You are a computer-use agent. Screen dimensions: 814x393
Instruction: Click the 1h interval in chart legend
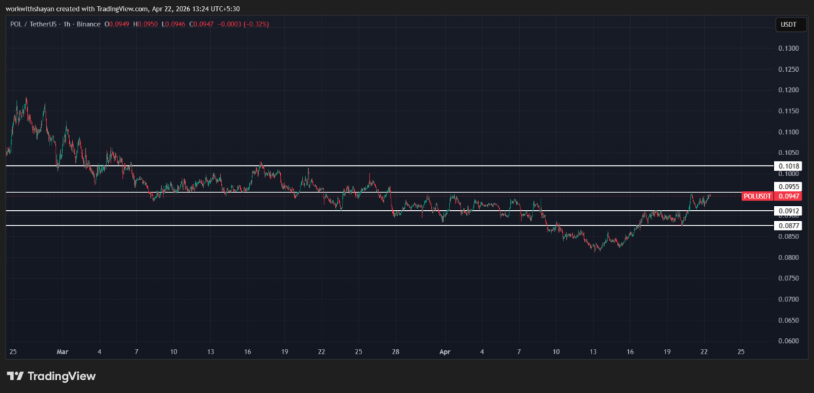click(66, 24)
